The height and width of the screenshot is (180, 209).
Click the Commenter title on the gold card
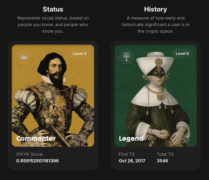(x=36, y=139)
